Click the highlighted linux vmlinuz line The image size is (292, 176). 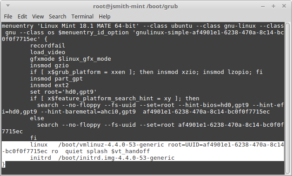143,148
